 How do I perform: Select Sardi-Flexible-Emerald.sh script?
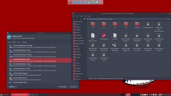137,37
